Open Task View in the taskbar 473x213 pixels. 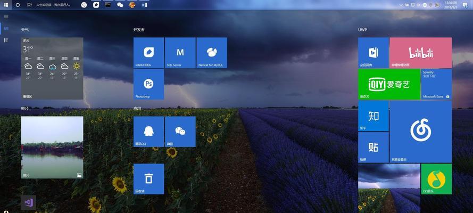[x=29, y=5]
